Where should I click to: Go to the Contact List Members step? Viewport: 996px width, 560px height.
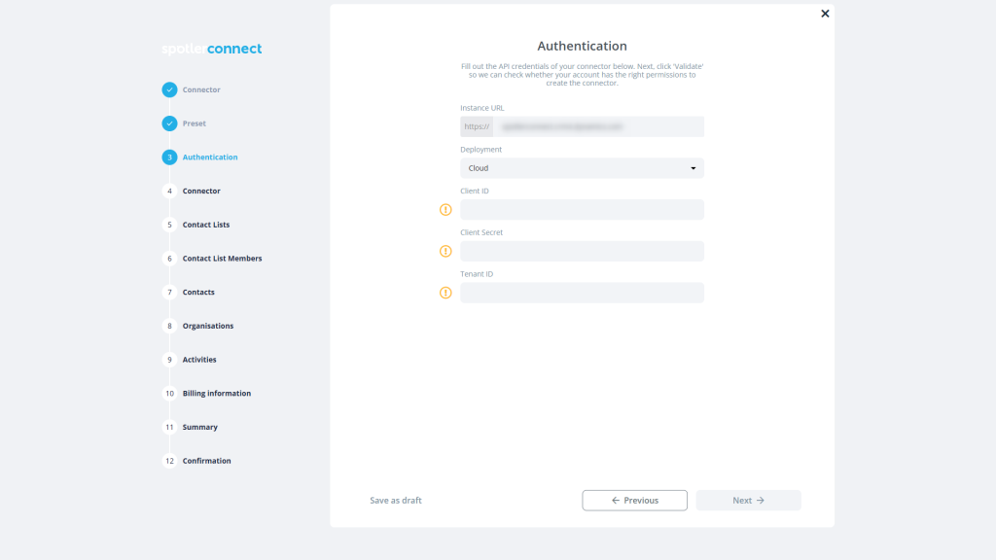coord(223,259)
